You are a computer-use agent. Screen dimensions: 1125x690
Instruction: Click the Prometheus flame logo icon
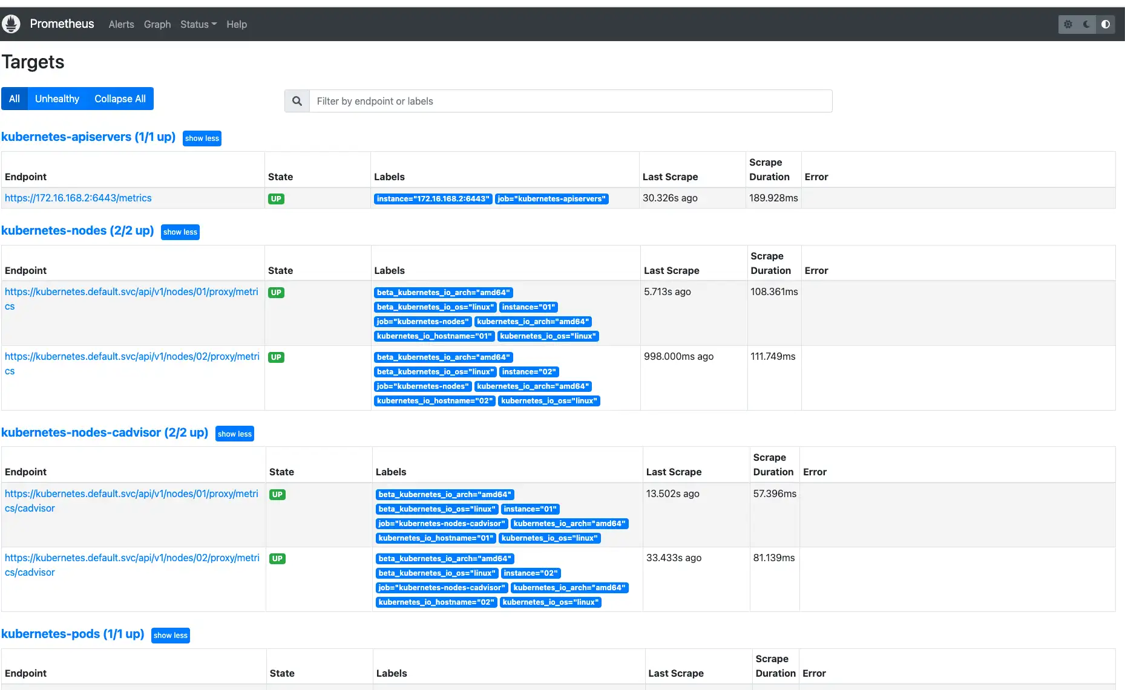point(11,24)
